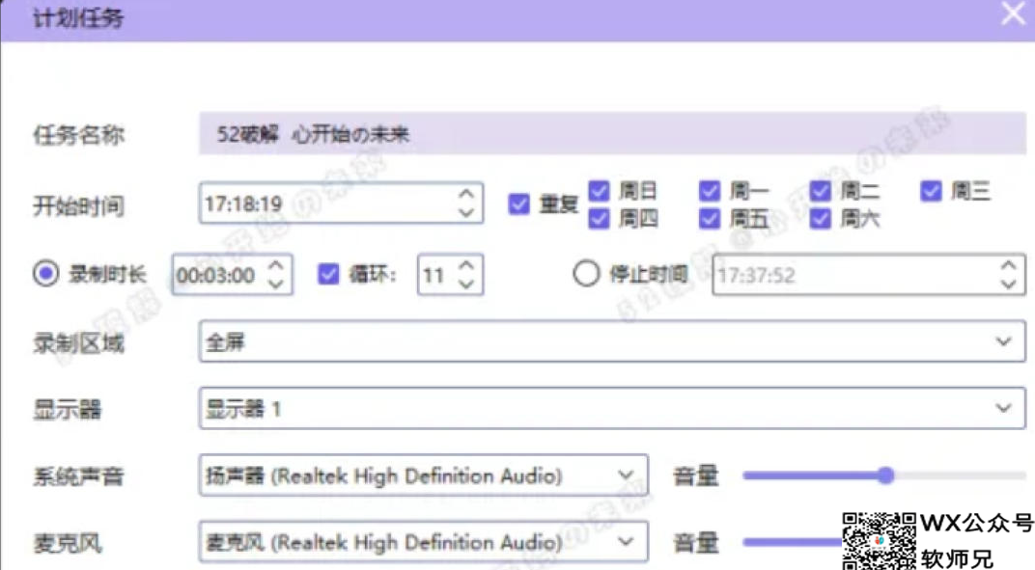This screenshot has width=1035, height=570.
Task: Click the system sound volume slider handle
Action: 885,475
